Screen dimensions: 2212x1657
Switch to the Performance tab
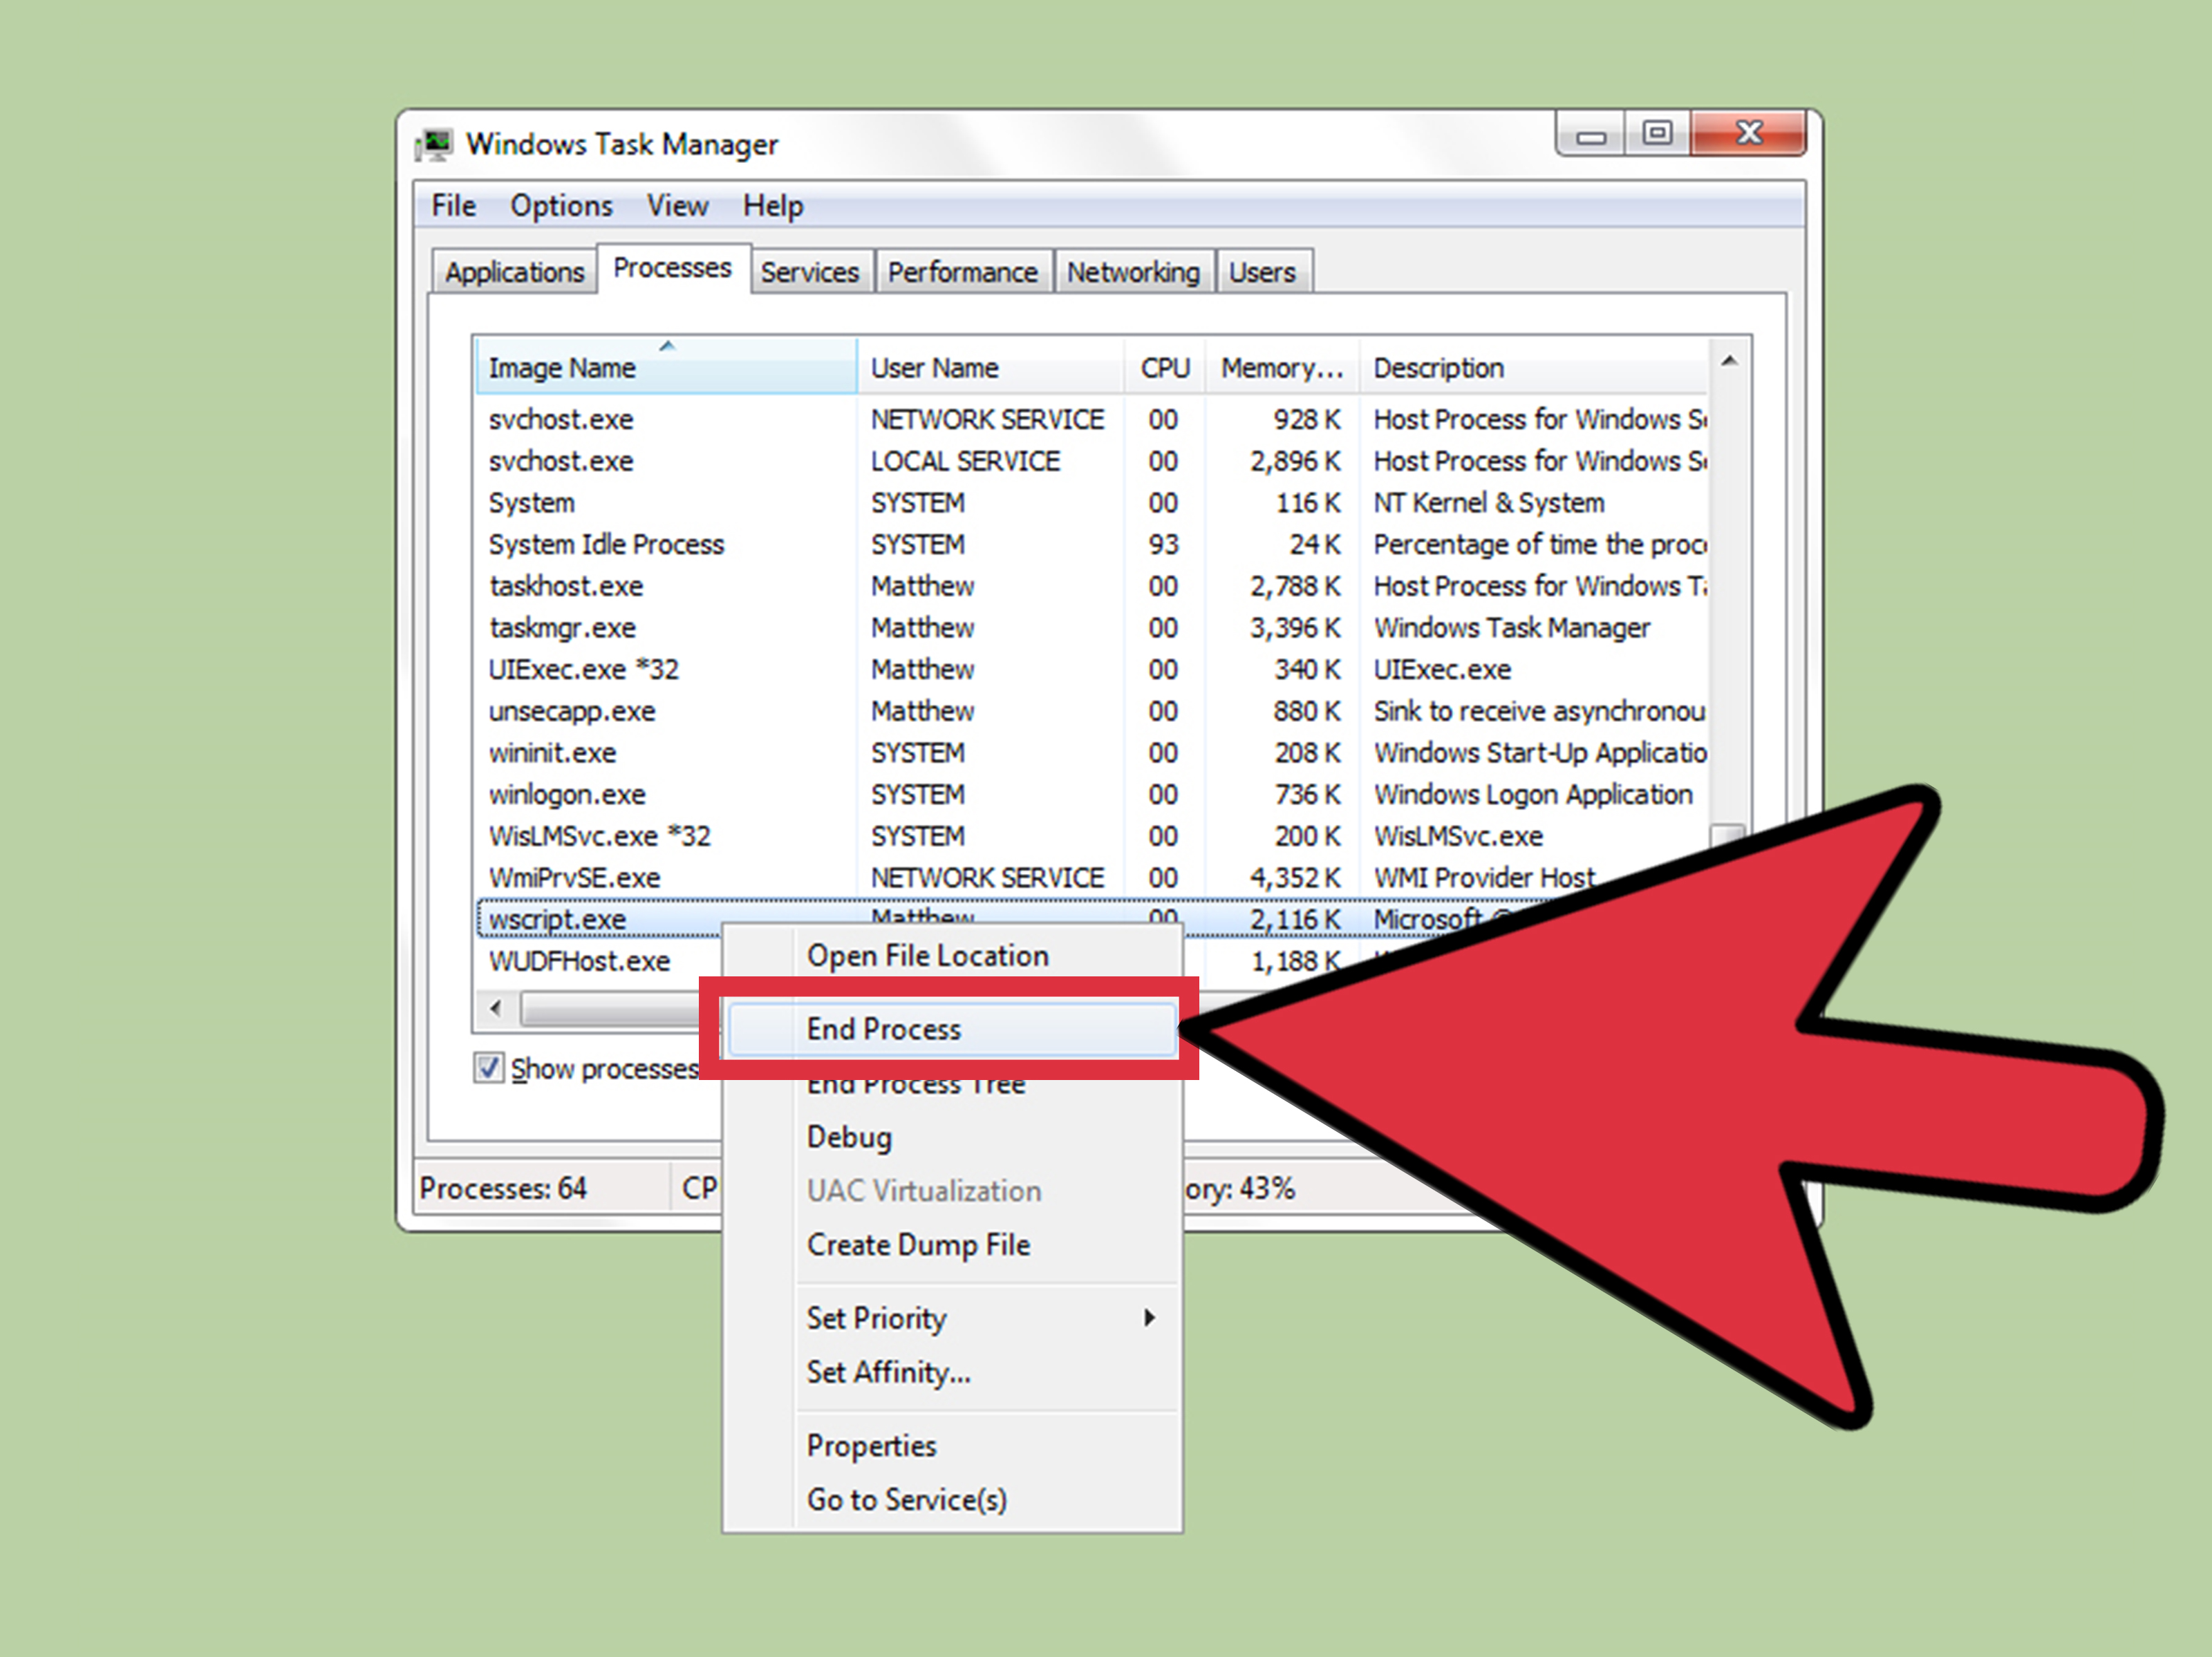(x=962, y=272)
